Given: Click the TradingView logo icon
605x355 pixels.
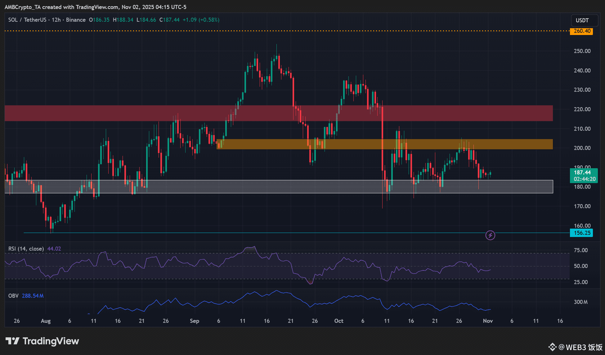Looking at the screenshot, I should (12, 341).
